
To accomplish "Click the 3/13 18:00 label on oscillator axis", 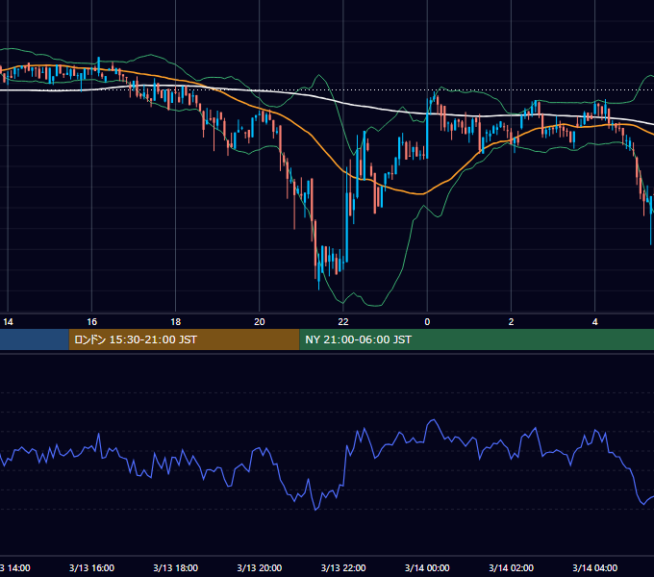I will point(176,567).
